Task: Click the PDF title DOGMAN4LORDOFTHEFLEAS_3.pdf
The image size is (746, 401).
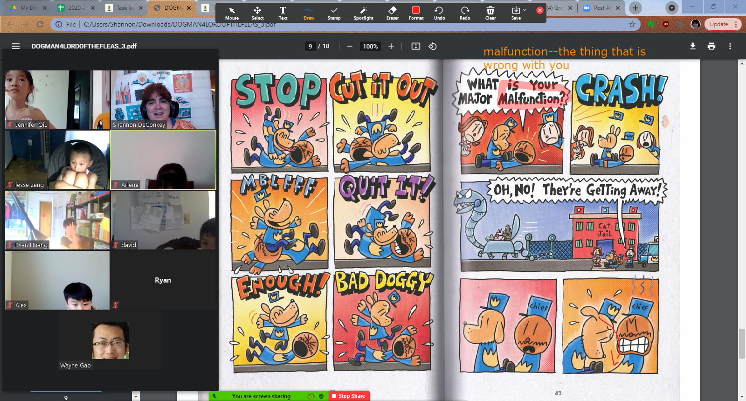Action: [84, 46]
